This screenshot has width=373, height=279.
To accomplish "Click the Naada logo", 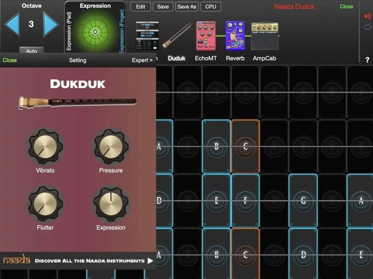I will (17, 260).
